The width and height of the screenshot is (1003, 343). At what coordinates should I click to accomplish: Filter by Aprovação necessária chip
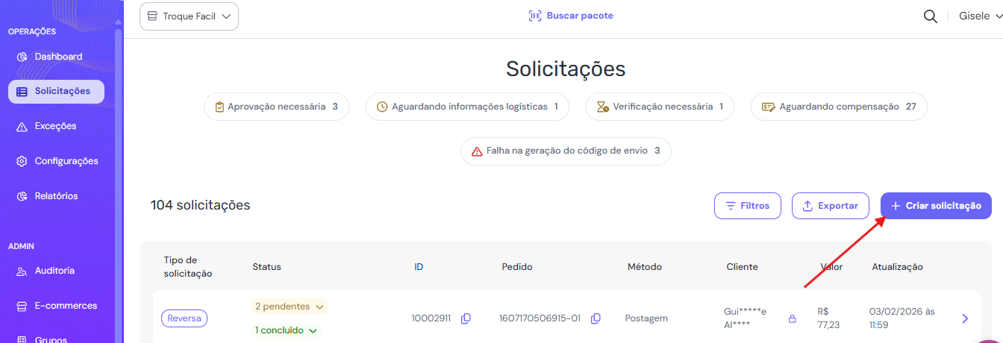(x=276, y=107)
